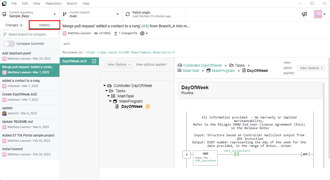Image resolution: width=330 pixels, height=180 pixels.
Task: Click the SBR instruction block on rung 0
Action: [205, 158]
